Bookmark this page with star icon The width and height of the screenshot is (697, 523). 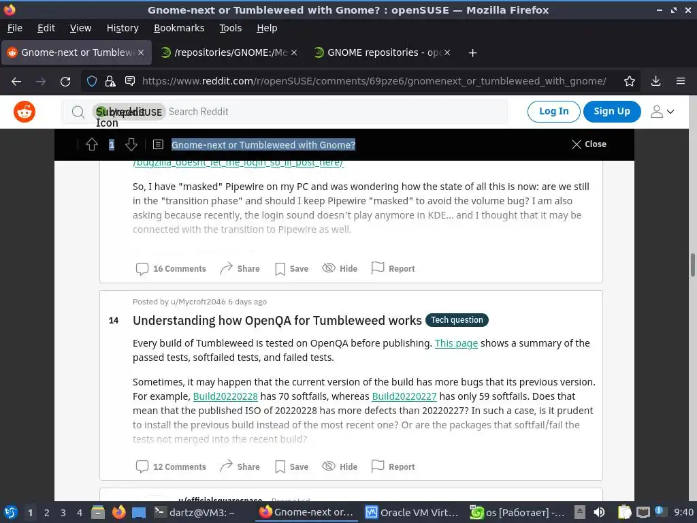[630, 81]
